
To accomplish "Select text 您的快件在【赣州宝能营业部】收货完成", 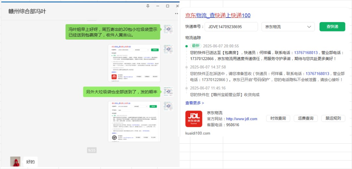I will tap(225, 95).
